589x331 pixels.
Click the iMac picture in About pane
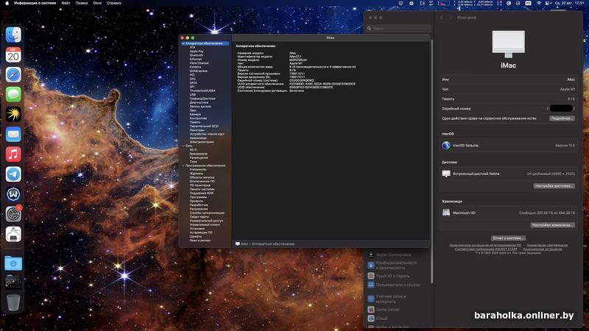tap(508, 44)
